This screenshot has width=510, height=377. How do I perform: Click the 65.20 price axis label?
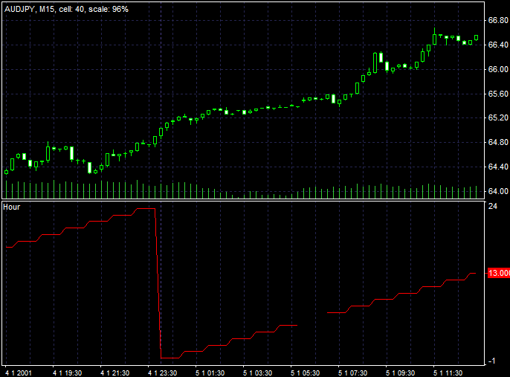(498, 117)
